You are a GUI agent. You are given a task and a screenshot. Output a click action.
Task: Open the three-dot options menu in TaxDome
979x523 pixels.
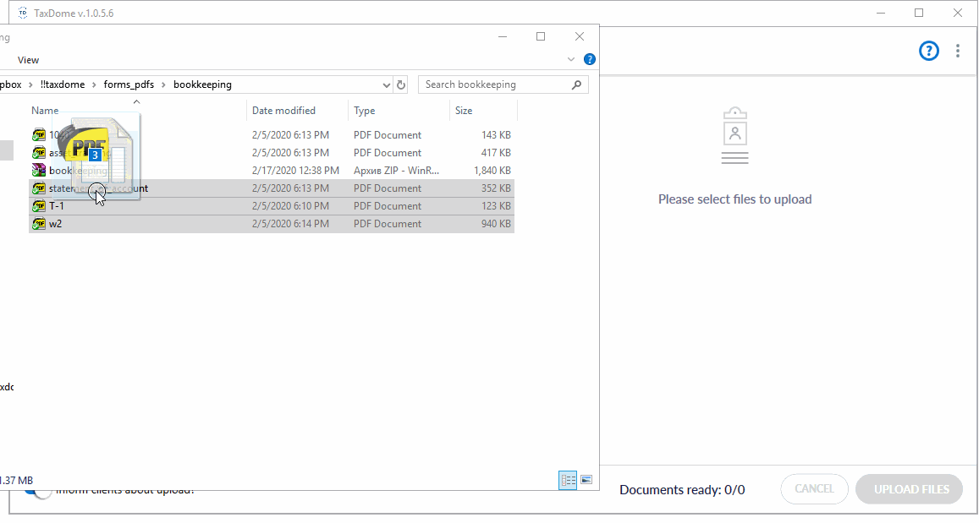coord(957,51)
